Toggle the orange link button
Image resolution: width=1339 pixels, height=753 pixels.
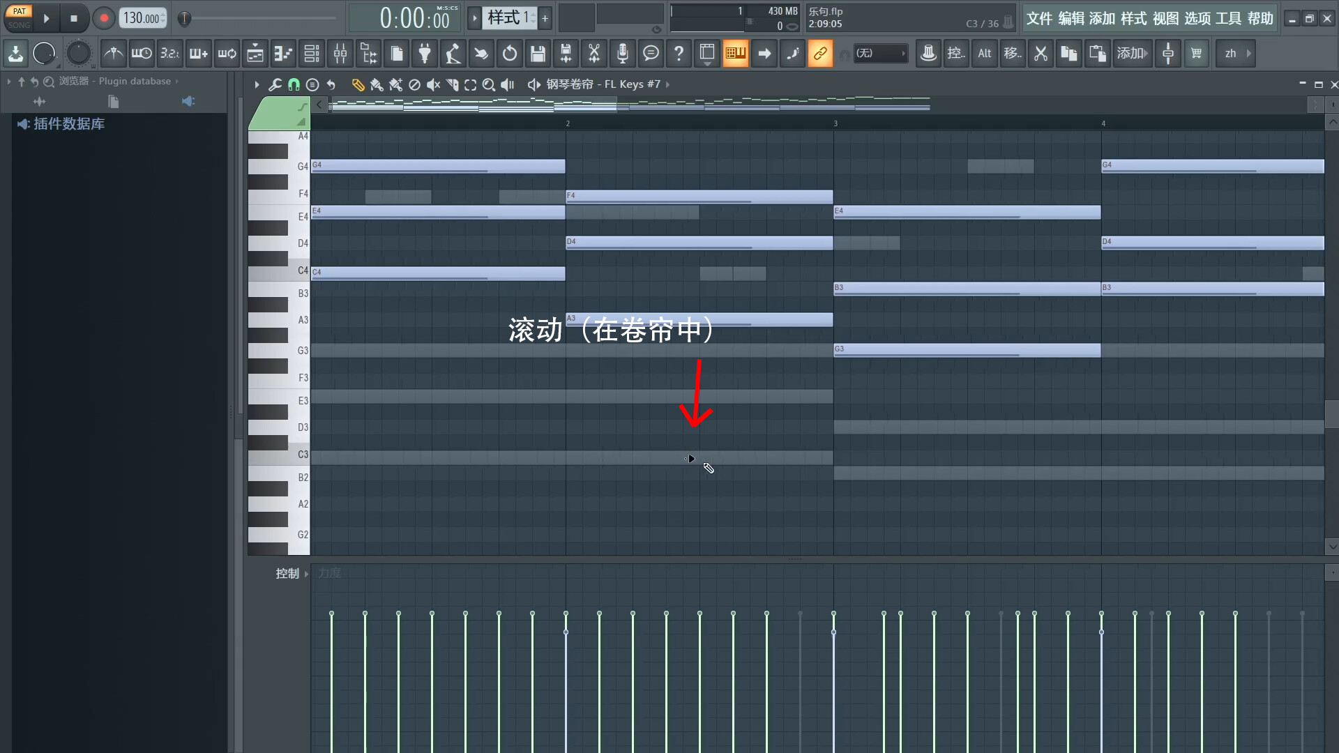coord(819,53)
